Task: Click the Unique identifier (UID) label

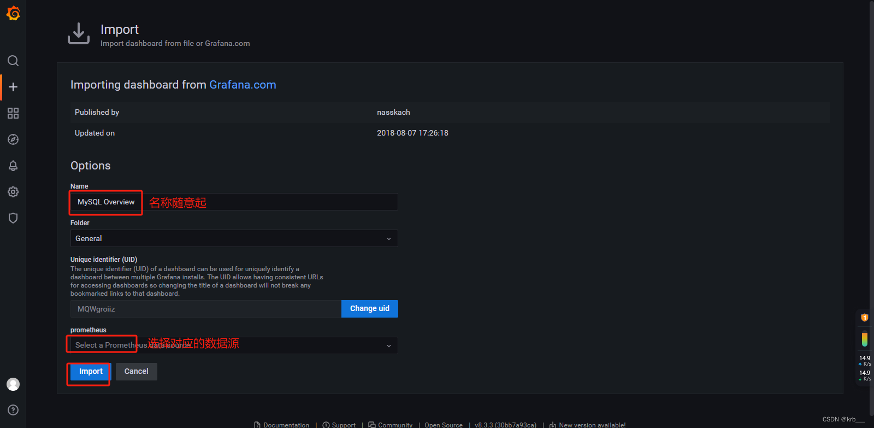Action: pos(104,260)
